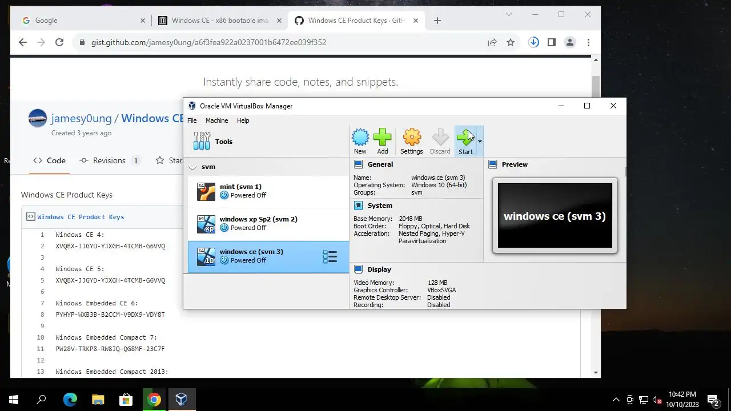Open the VM Settings gear icon

coord(412,141)
